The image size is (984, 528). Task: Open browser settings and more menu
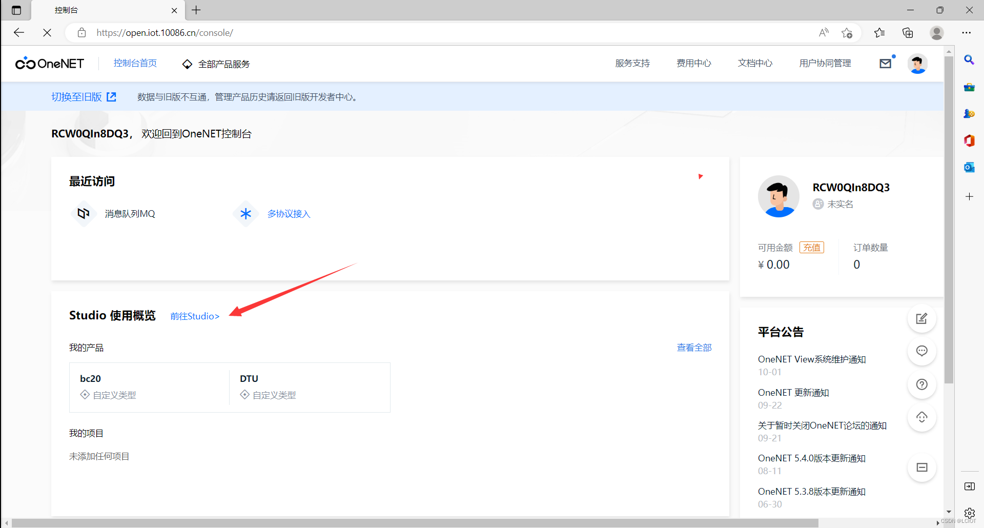tap(967, 33)
